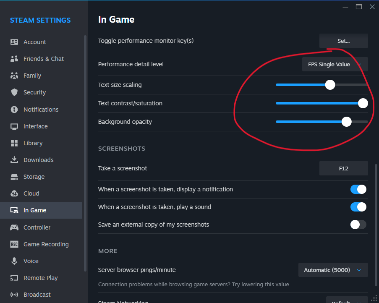379x303 pixels.
Task: Click 'Connection problems while browsing' help text
Action: [194, 285]
